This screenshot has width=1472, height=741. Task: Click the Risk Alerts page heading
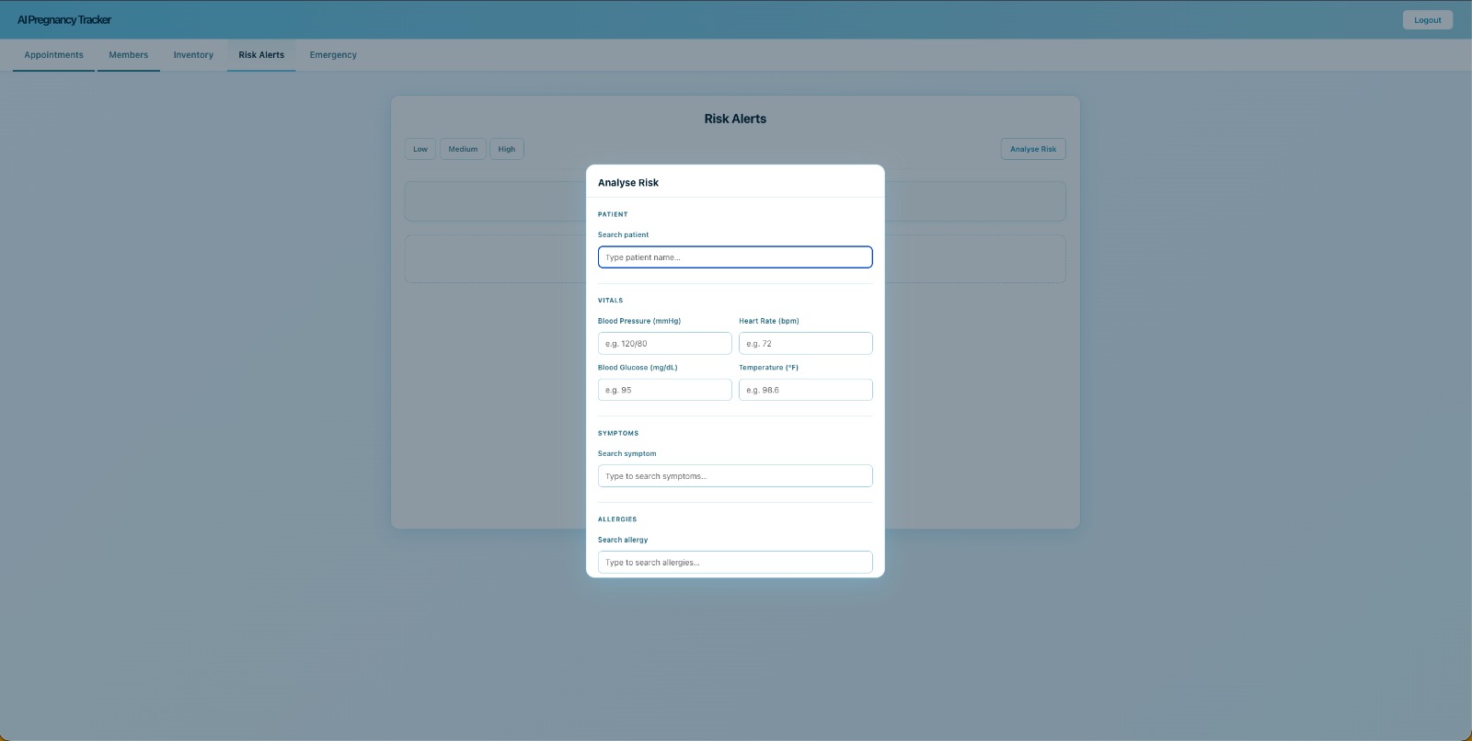point(735,119)
